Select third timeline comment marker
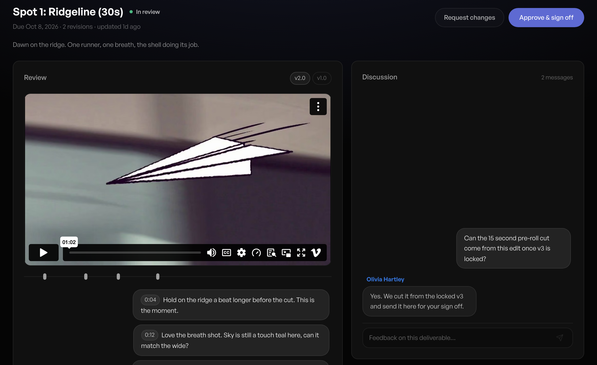 (x=118, y=277)
